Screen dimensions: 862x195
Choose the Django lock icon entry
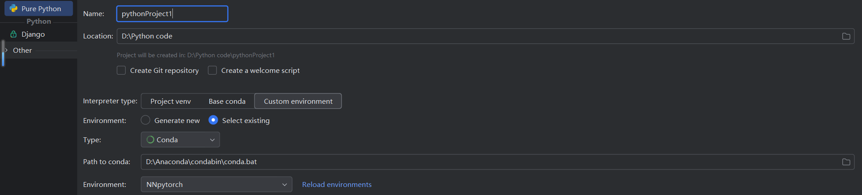(13, 34)
